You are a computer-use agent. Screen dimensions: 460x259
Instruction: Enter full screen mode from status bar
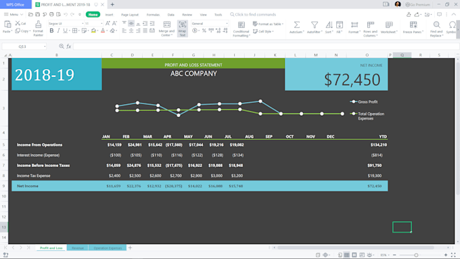coord(453,255)
